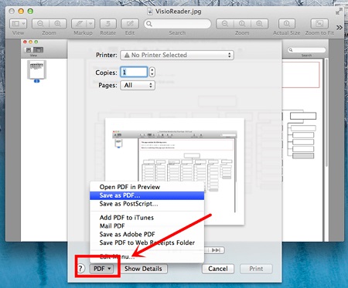The width and height of the screenshot is (348, 288).
Task: Click the print preview page image
Action: pos(175,171)
